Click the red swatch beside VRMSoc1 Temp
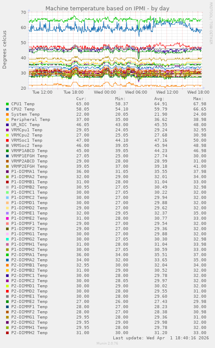The height and width of the screenshot is (348, 215). pyautogui.click(x=7, y=140)
